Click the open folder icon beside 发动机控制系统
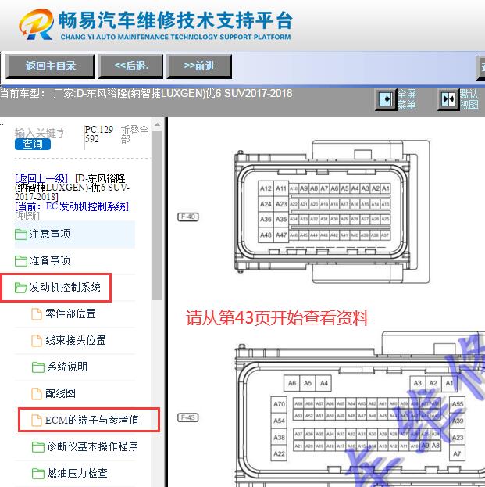Viewport: 485px width, 487px height. click(x=21, y=288)
